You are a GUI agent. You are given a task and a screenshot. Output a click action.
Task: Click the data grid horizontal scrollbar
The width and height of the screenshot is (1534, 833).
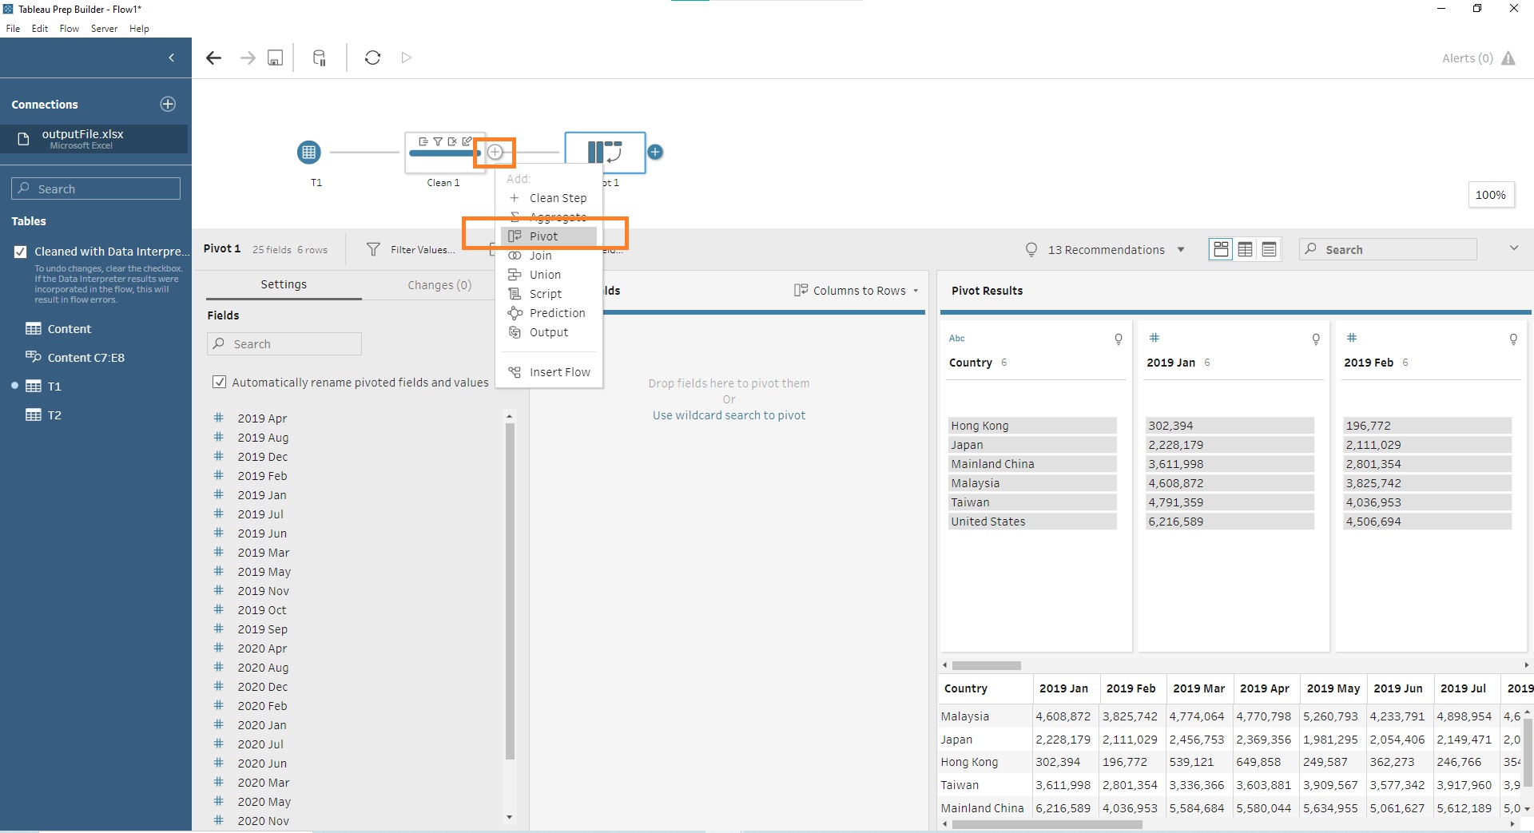click(x=1047, y=825)
